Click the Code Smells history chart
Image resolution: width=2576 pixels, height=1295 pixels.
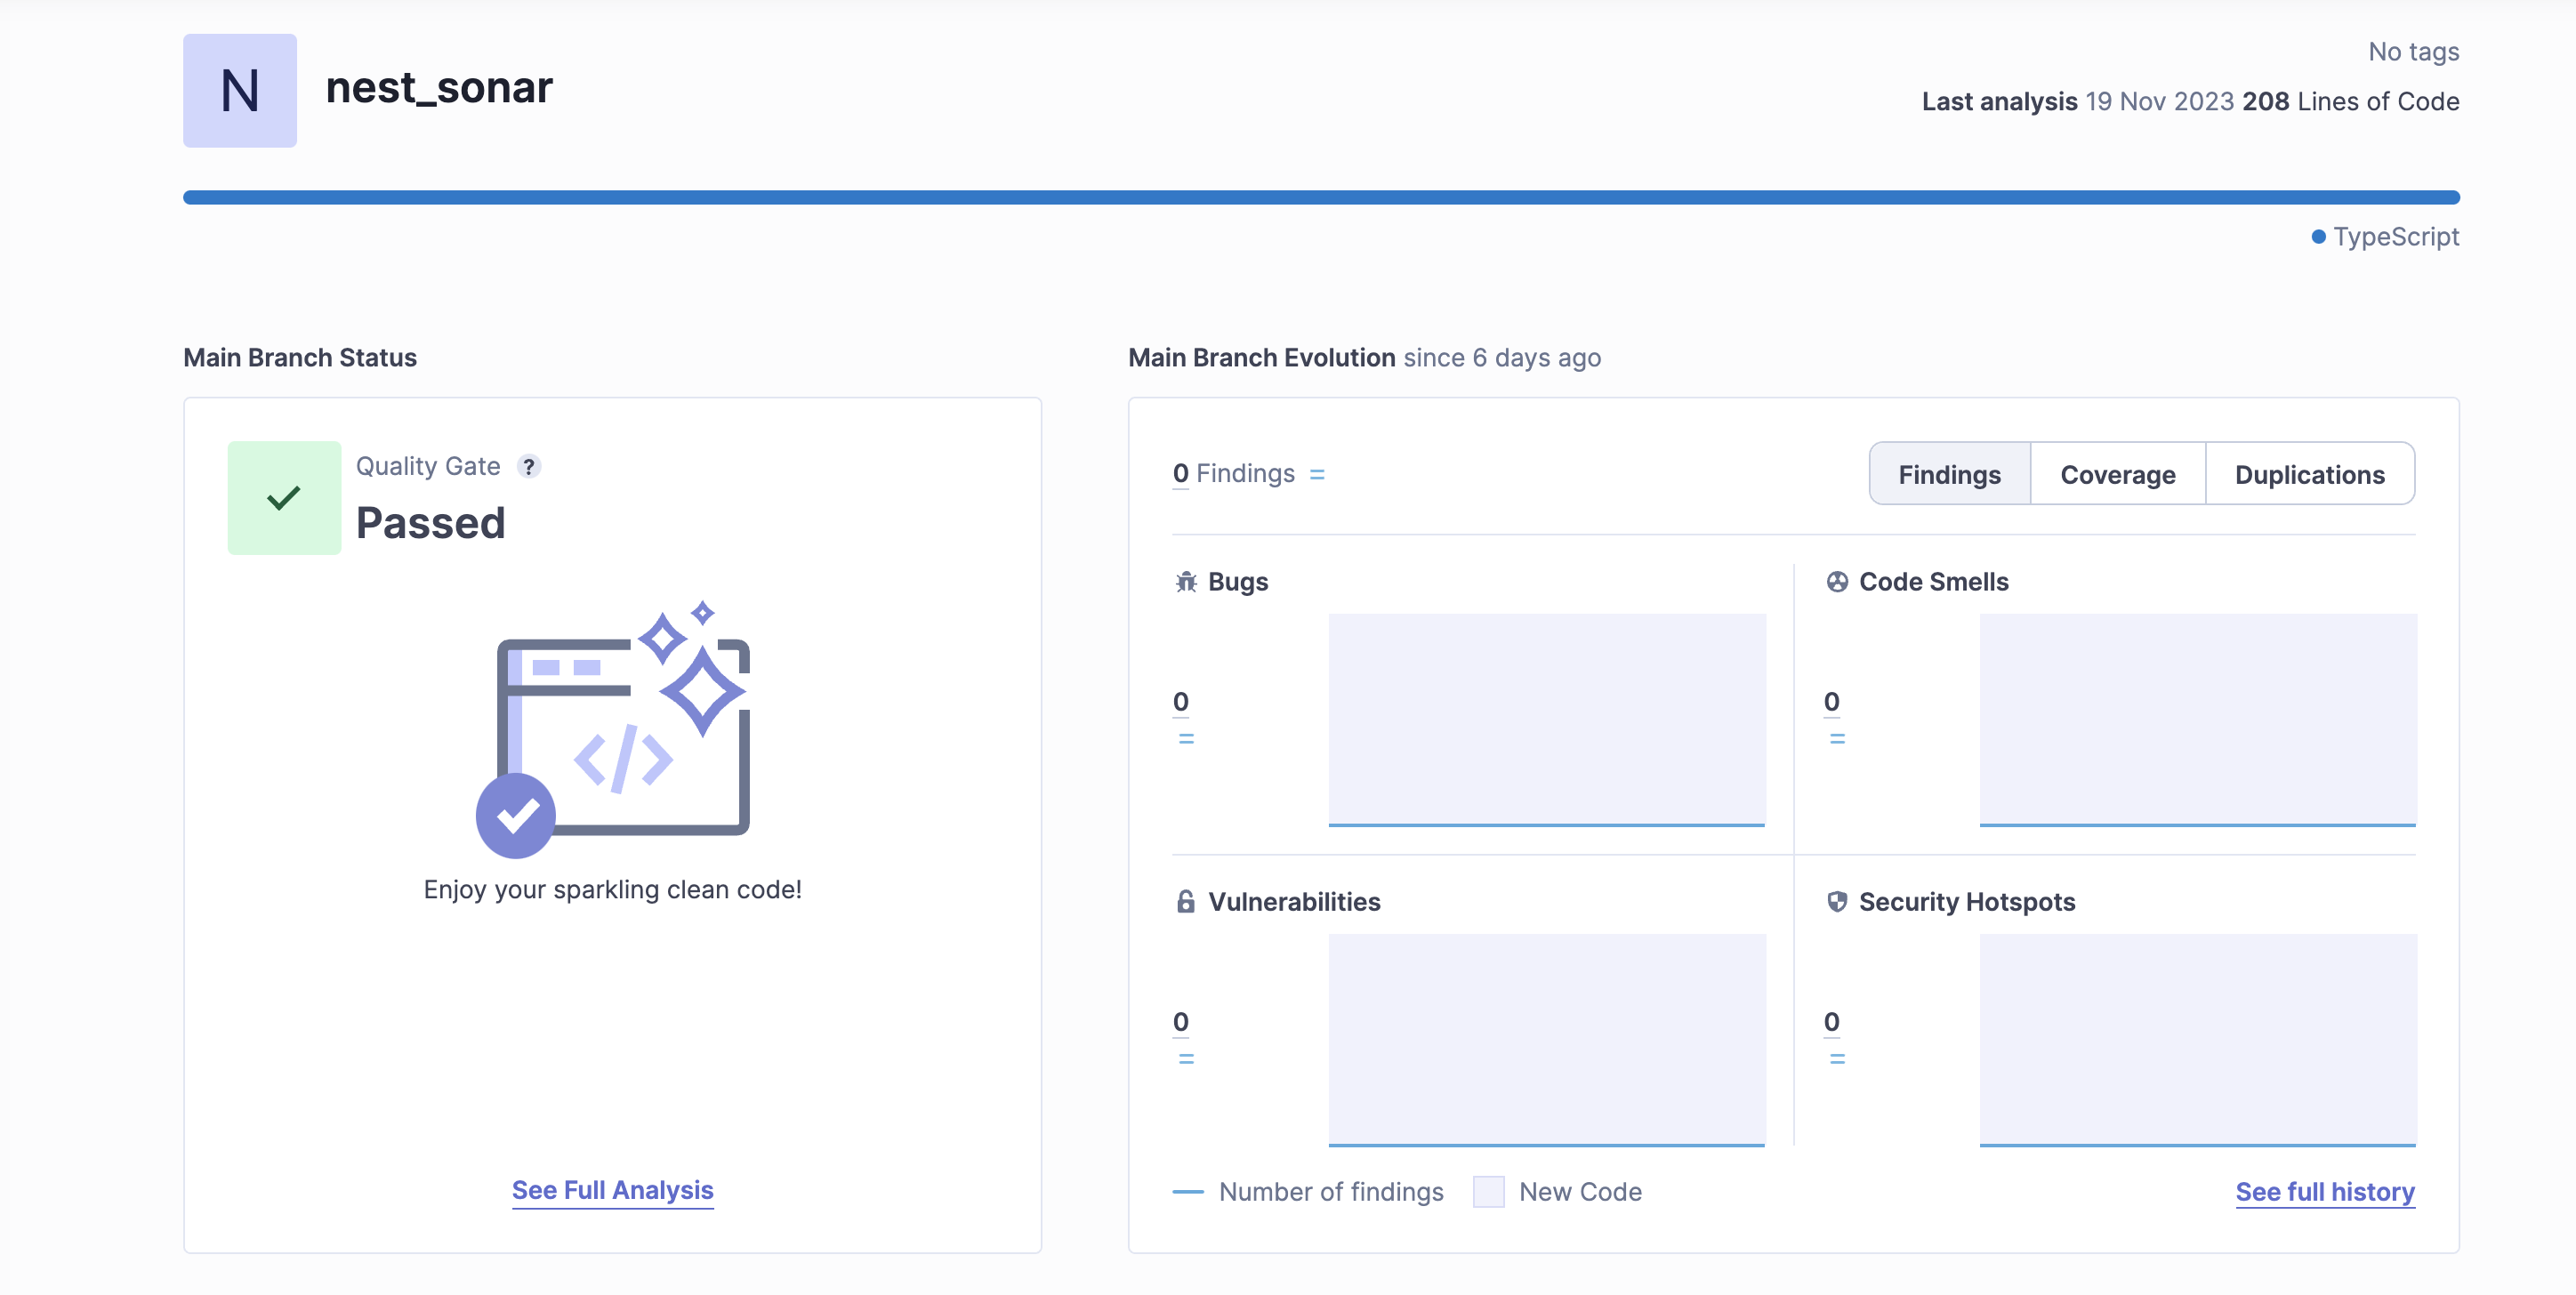click(2198, 720)
